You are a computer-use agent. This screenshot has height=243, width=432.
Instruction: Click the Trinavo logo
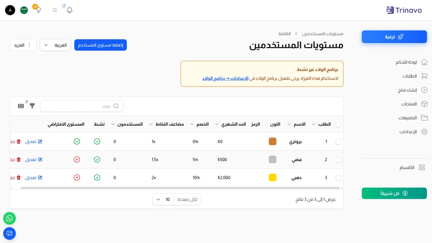pos(404,10)
